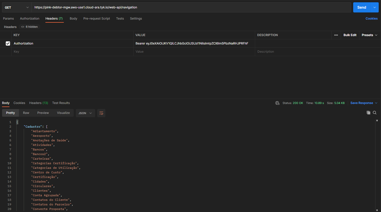The height and width of the screenshot is (212, 381).
Task: Manage cookies via the Cookies link
Action: tap(371, 18)
